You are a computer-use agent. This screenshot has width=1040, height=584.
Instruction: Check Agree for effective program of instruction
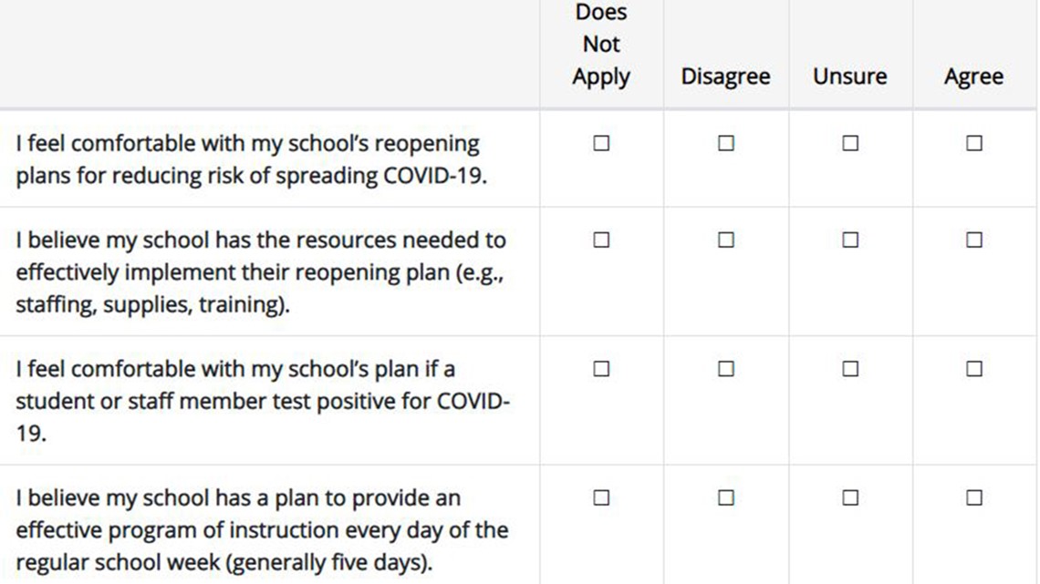click(973, 497)
